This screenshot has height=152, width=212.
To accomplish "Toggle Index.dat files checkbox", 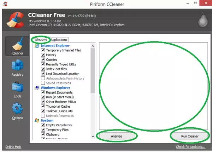I will pos(43,69).
